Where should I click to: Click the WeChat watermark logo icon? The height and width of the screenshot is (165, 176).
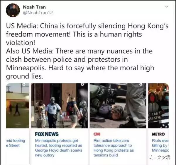click(152, 157)
